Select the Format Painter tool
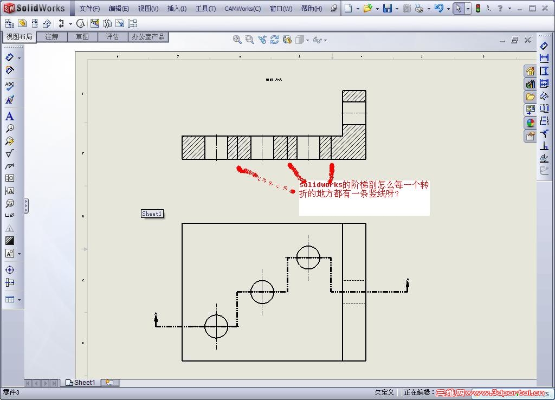The height and width of the screenshot is (400, 555). (10, 100)
